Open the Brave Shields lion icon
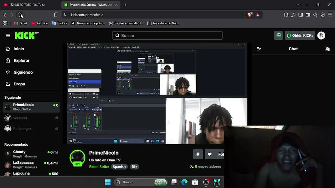The height and width of the screenshot is (188, 335). click(x=249, y=15)
